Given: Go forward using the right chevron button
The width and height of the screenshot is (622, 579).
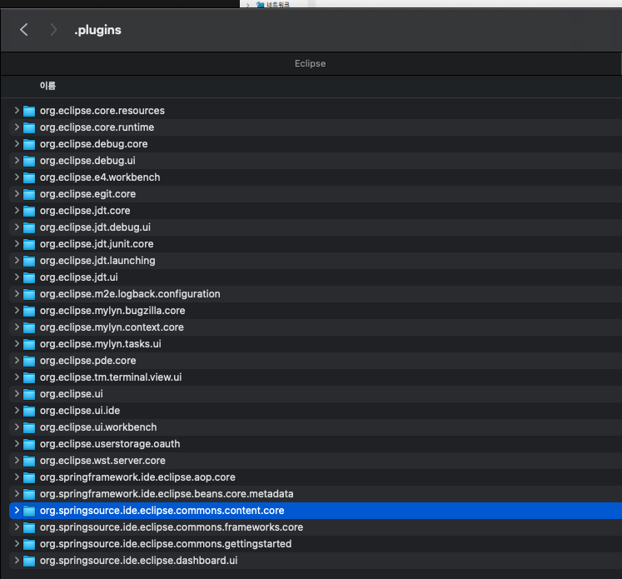Looking at the screenshot, I should coord(53,30).
